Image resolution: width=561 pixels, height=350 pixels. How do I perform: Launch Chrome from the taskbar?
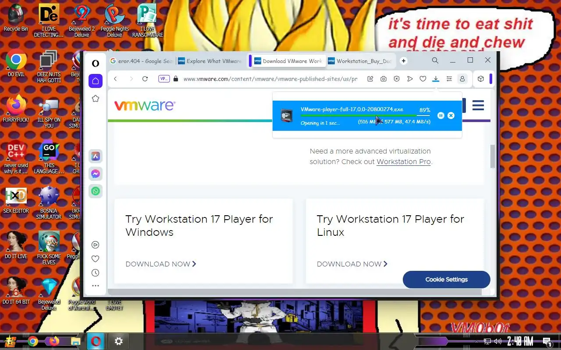pyautogui.click(x=32, y=341)
